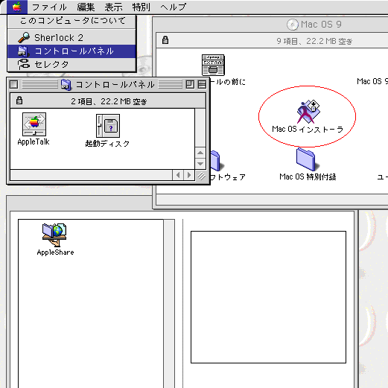Select the Mac OS インストーラ icon
The width and height of the screenshot is (388, 388).
pos(308,112)
